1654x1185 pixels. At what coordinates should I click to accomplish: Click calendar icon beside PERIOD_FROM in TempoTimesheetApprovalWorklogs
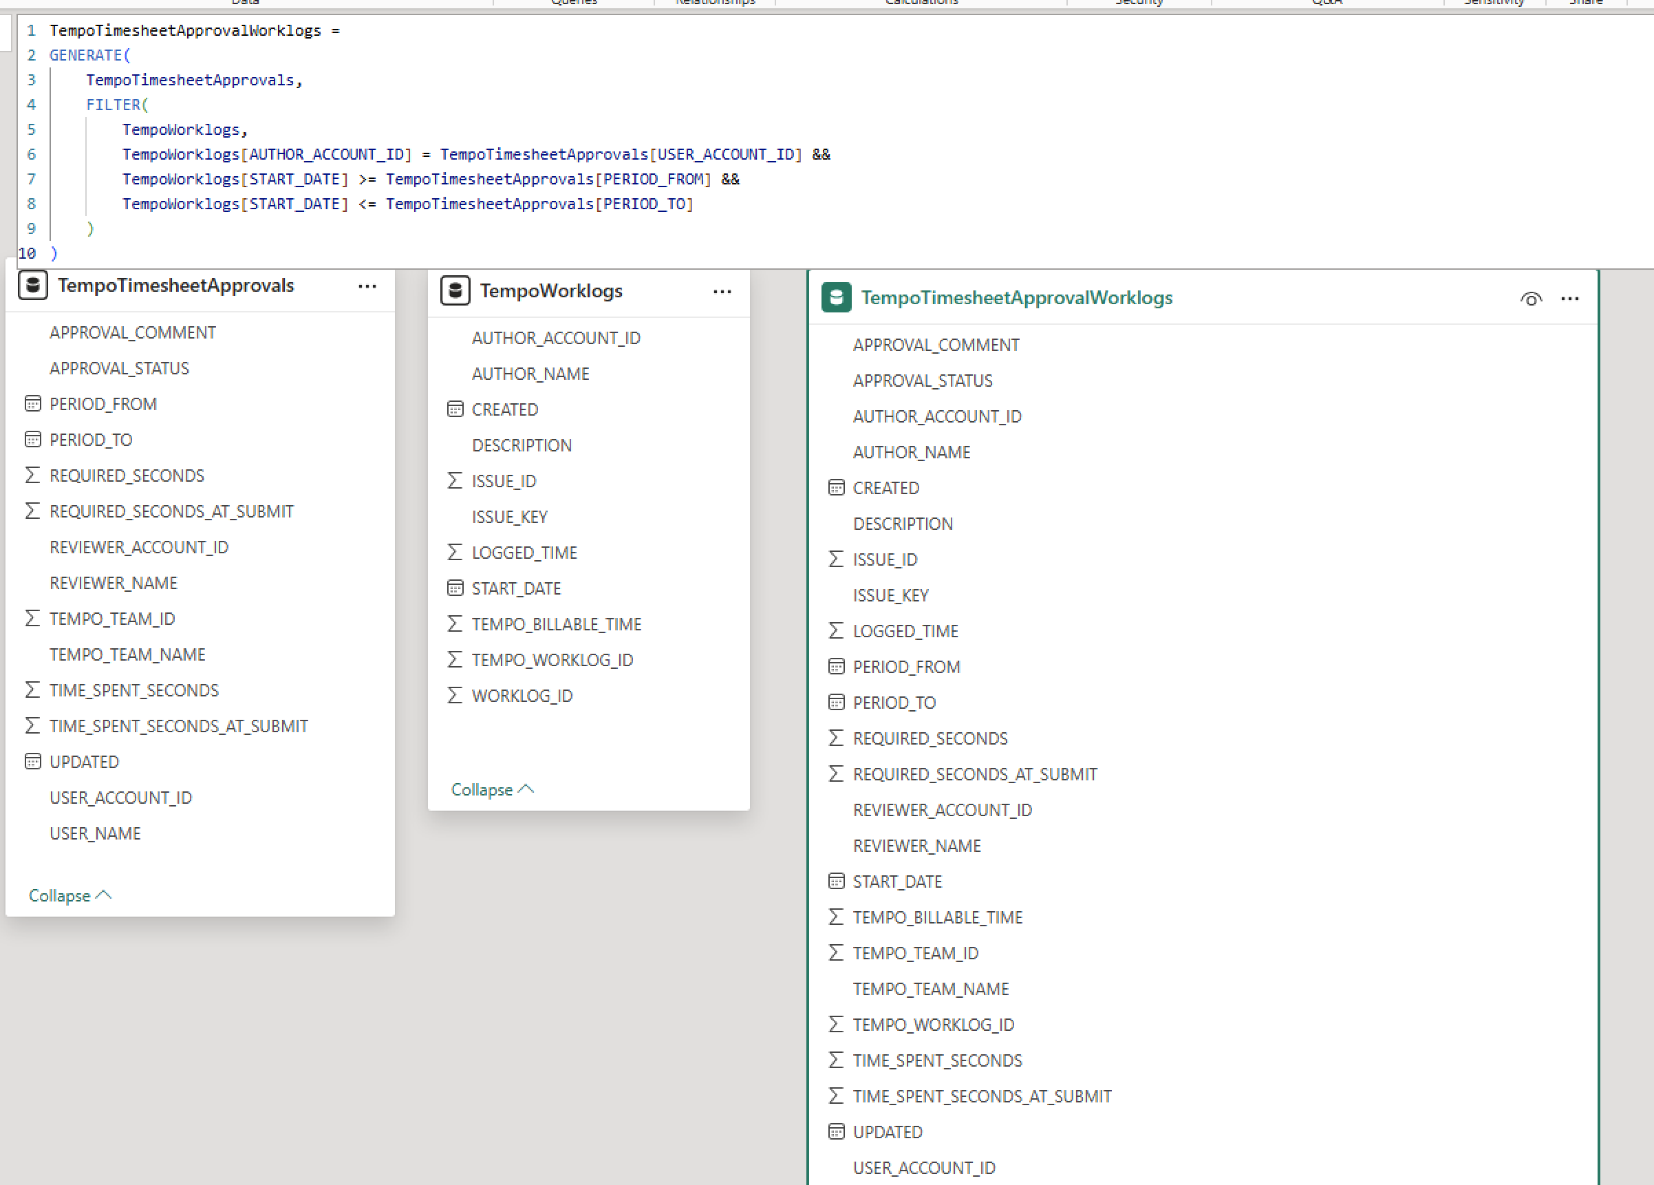coord(837,665)
